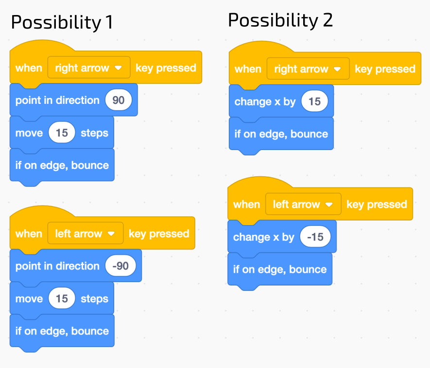Click 'if on edge, bounce' under the right arrow script in Possibility 1
The image size is (430, 368).
62,166
